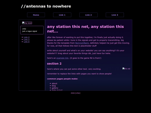
Task: Open Link 1 in the navigation bar
Action: (x=62, y=15)
